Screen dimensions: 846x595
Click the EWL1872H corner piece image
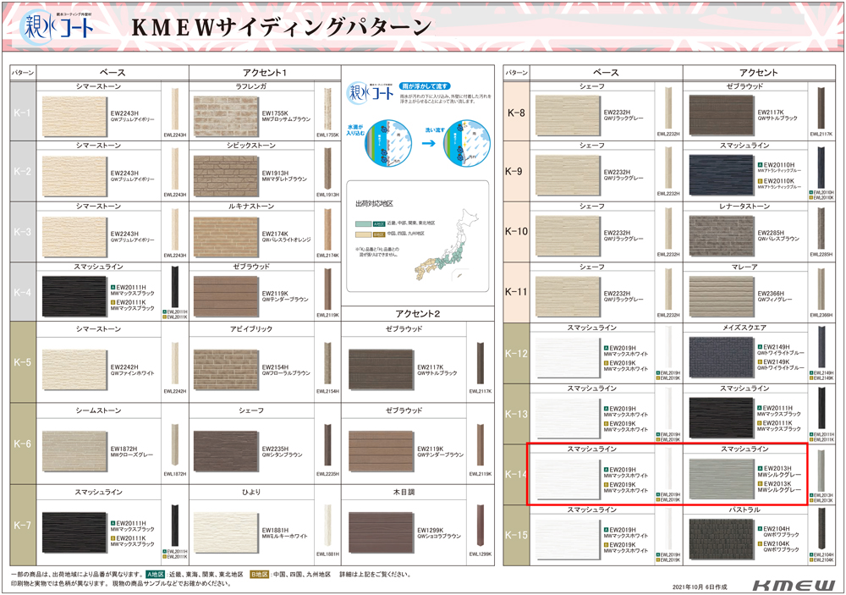pyautogui.click(x=175, y=445)
